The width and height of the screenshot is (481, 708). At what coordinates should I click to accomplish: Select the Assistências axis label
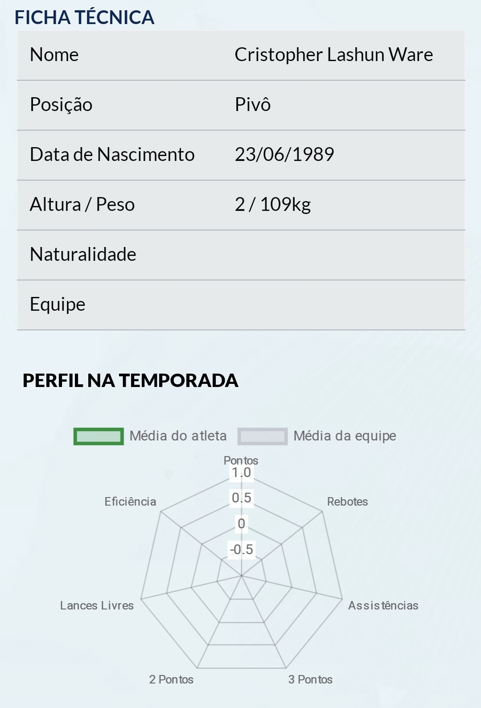coord(383,605)
